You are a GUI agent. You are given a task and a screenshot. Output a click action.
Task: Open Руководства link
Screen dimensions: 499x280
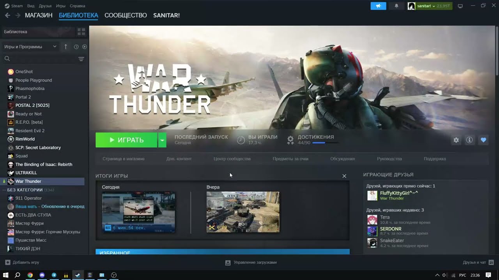389,159
